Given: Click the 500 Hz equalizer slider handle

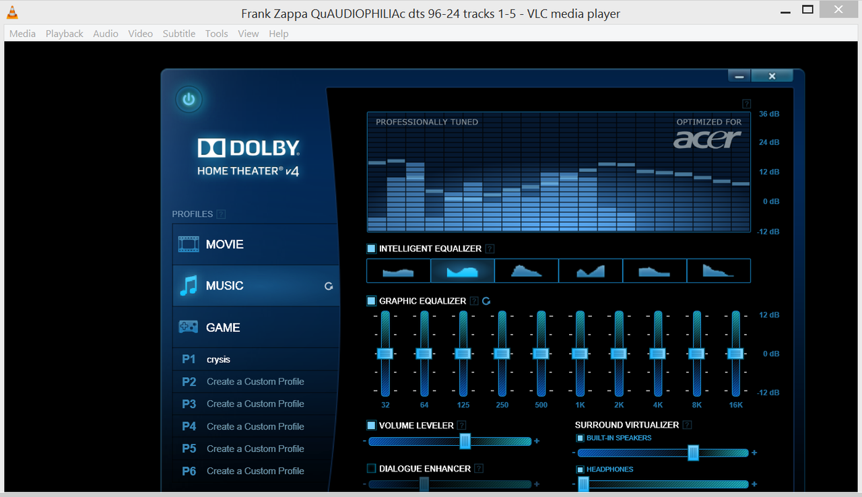Looking at the screenshot, I should pyautogui.click(x=541, y=354).
